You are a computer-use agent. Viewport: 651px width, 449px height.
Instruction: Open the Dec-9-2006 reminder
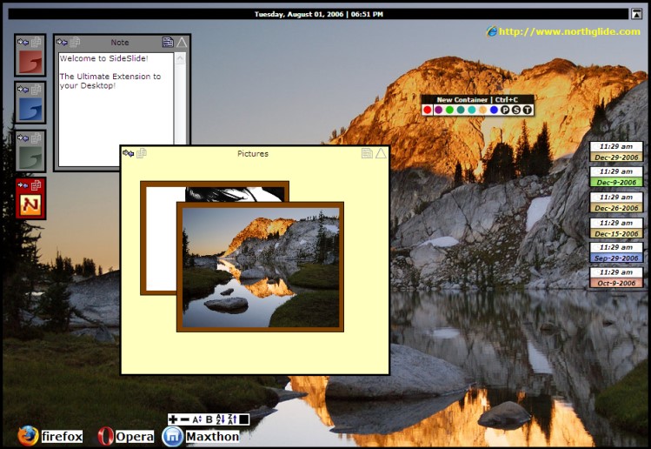pos(616,177)
